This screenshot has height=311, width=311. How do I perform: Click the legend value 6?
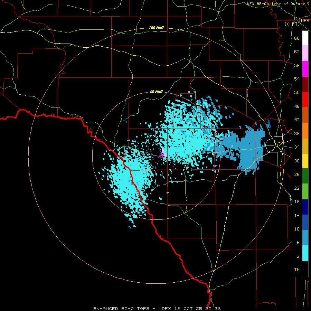[298, 243]
